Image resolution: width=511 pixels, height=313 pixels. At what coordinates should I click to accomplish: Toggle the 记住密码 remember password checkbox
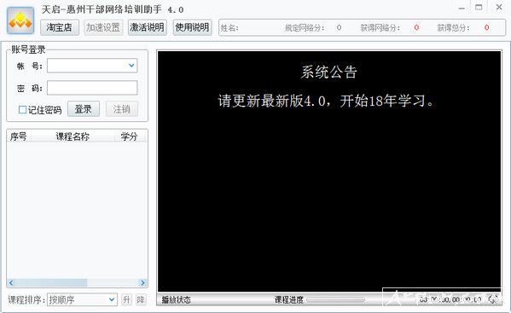(x=22, y=110)
